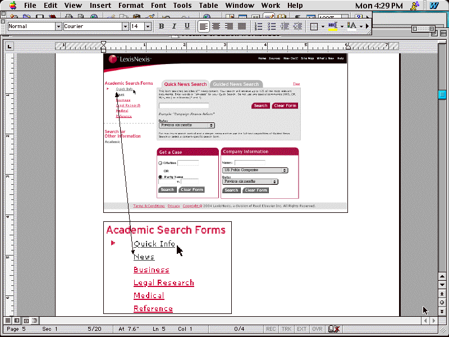This screenshot has width=449, height=337.
Task: Switch to Normal view
Action: (x=8, y=320)
